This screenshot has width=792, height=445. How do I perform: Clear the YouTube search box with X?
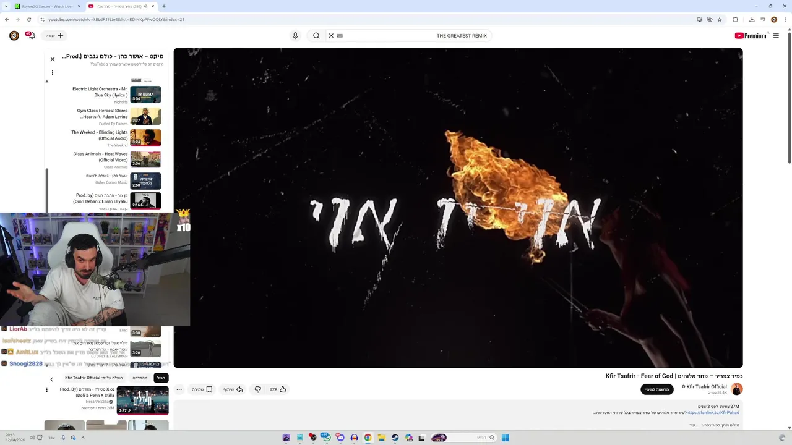point(331,36)
